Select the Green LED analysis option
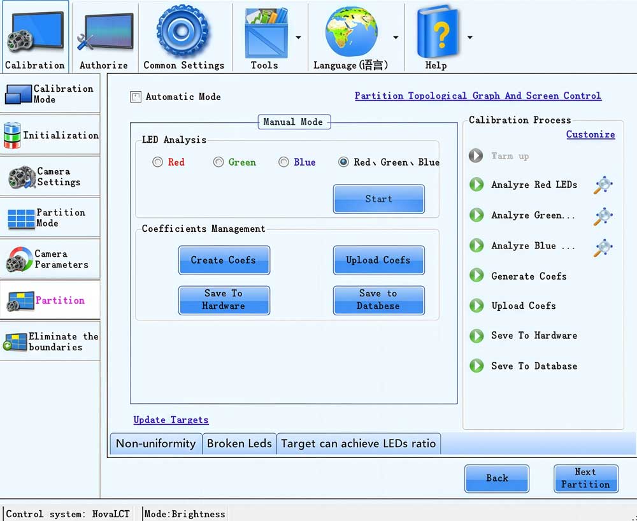This screenshot has height=521, width=637. pos(218,162)
